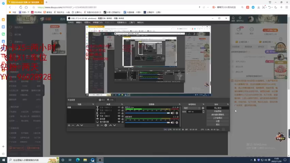Open OBS View menu
Image resolution: width=290 pixels, height=163 pixels.
click(87, 22)
